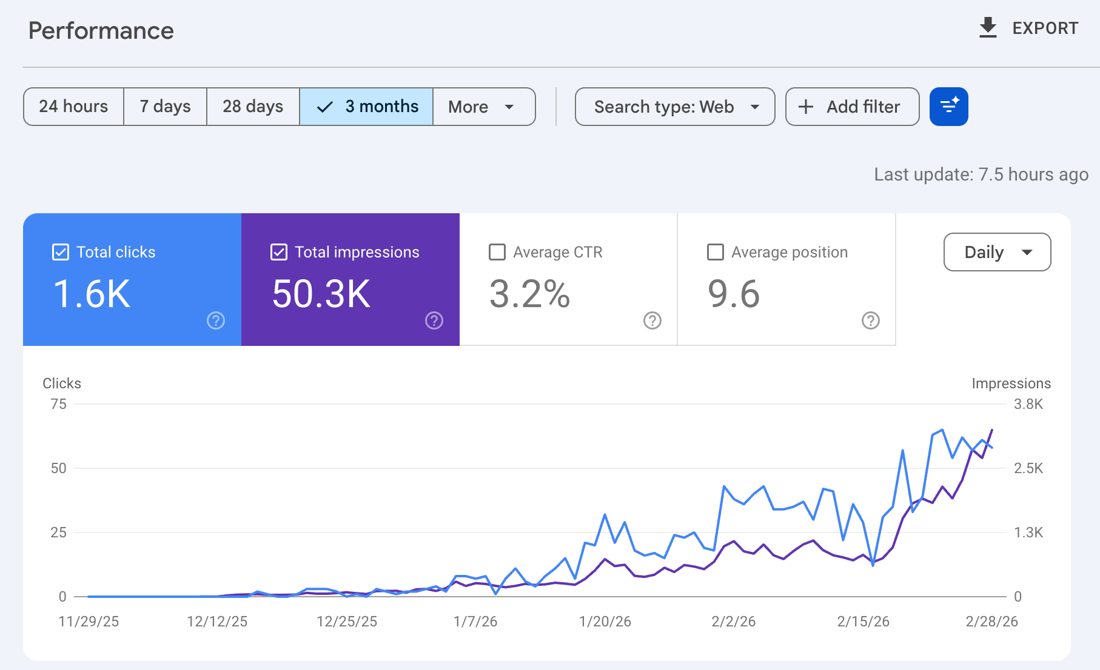Click the plus icon in Add filter
This screenshot has height=670, width=1100.
pyautogui.click(x=806, y=107)
